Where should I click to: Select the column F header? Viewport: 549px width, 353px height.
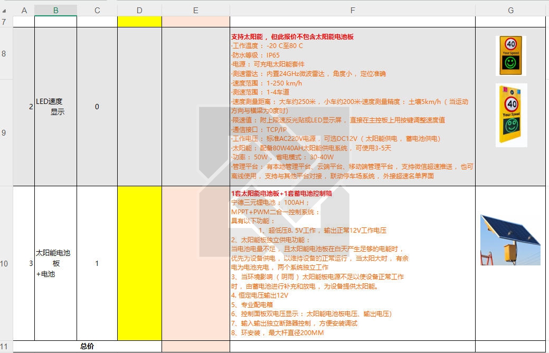click(352, 11)
